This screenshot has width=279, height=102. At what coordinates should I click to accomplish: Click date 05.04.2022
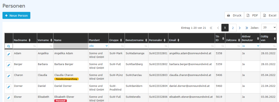pos(268,75)
